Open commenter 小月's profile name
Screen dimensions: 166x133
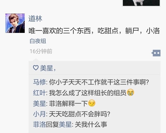pos(39,114)
